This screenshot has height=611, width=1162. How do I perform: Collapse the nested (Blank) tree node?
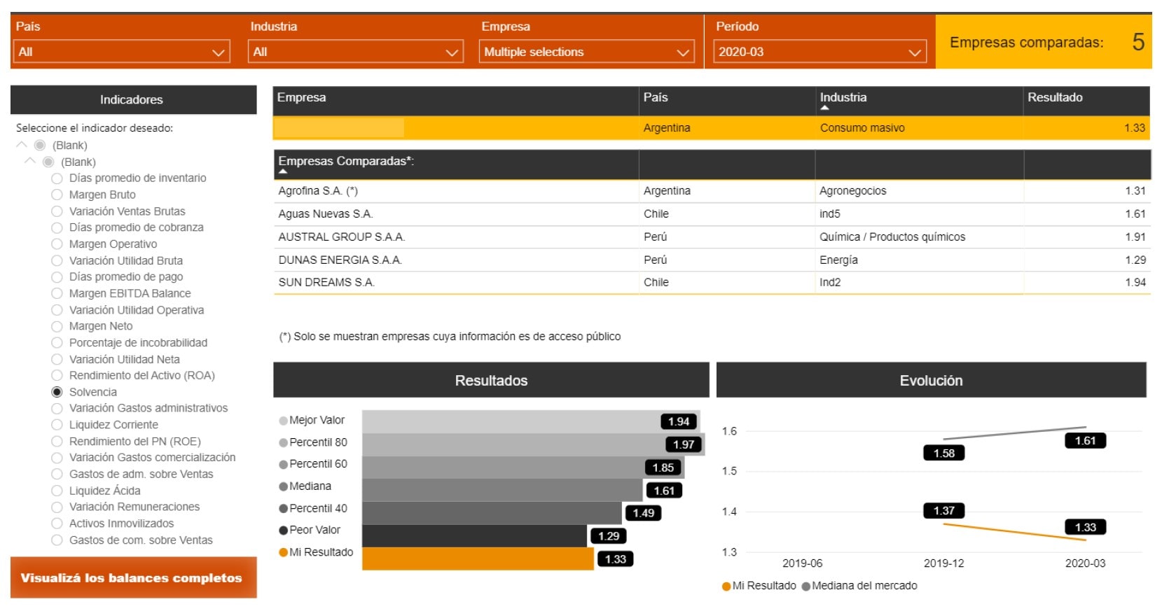click(30, 161)
